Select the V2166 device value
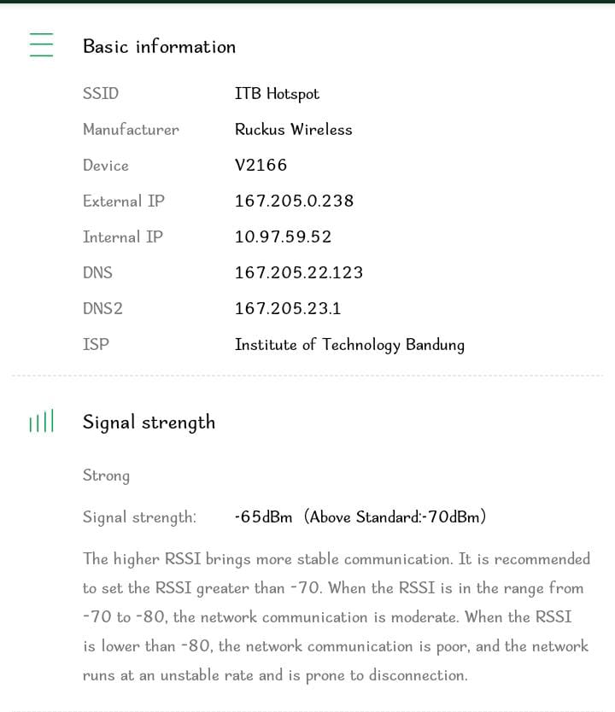This screenshot has width=615, height=712. (x=261, y=165)
